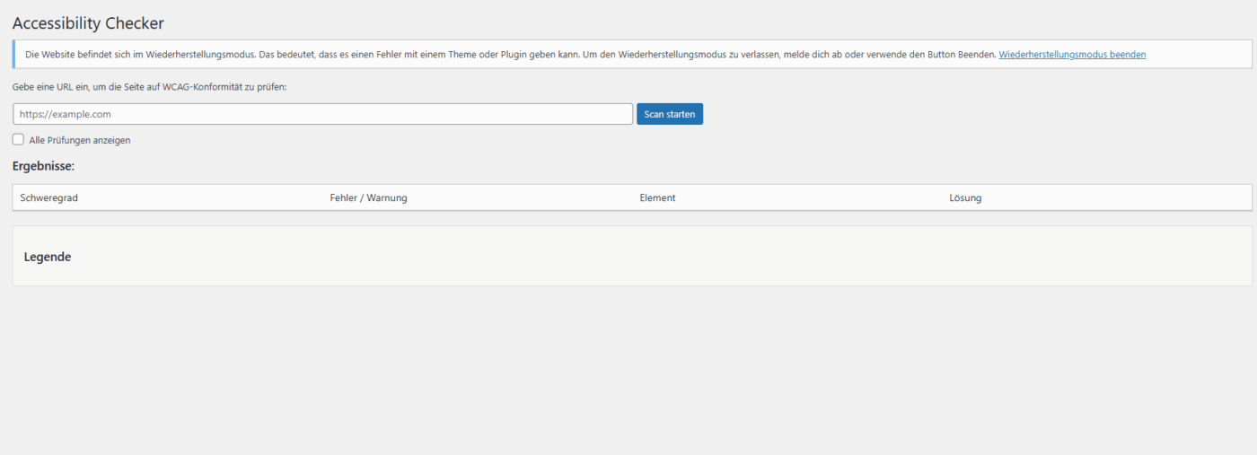Select the Lösung column header

[965, 197]
